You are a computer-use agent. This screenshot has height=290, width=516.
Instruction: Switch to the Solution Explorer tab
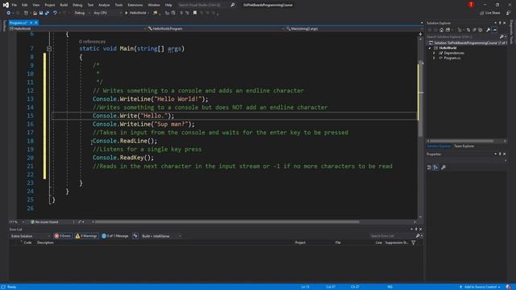(439, 146)
